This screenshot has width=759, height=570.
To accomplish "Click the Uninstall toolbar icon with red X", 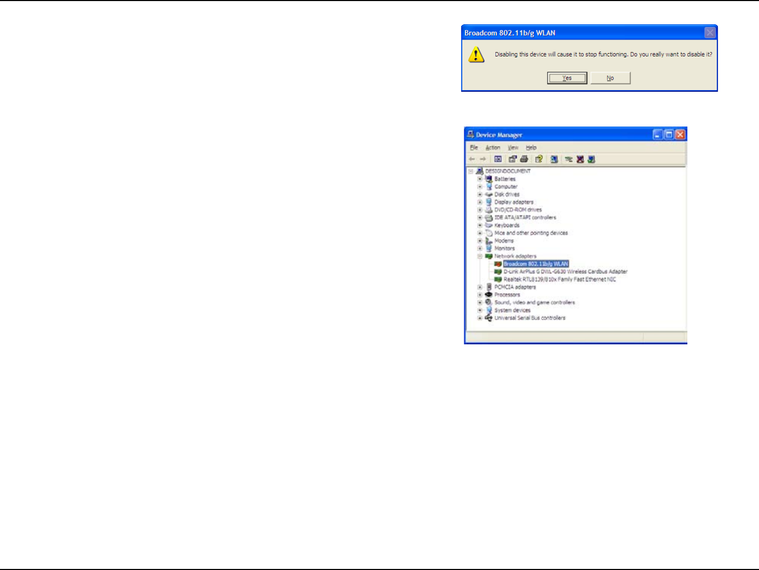I will (x=580, y=159).
